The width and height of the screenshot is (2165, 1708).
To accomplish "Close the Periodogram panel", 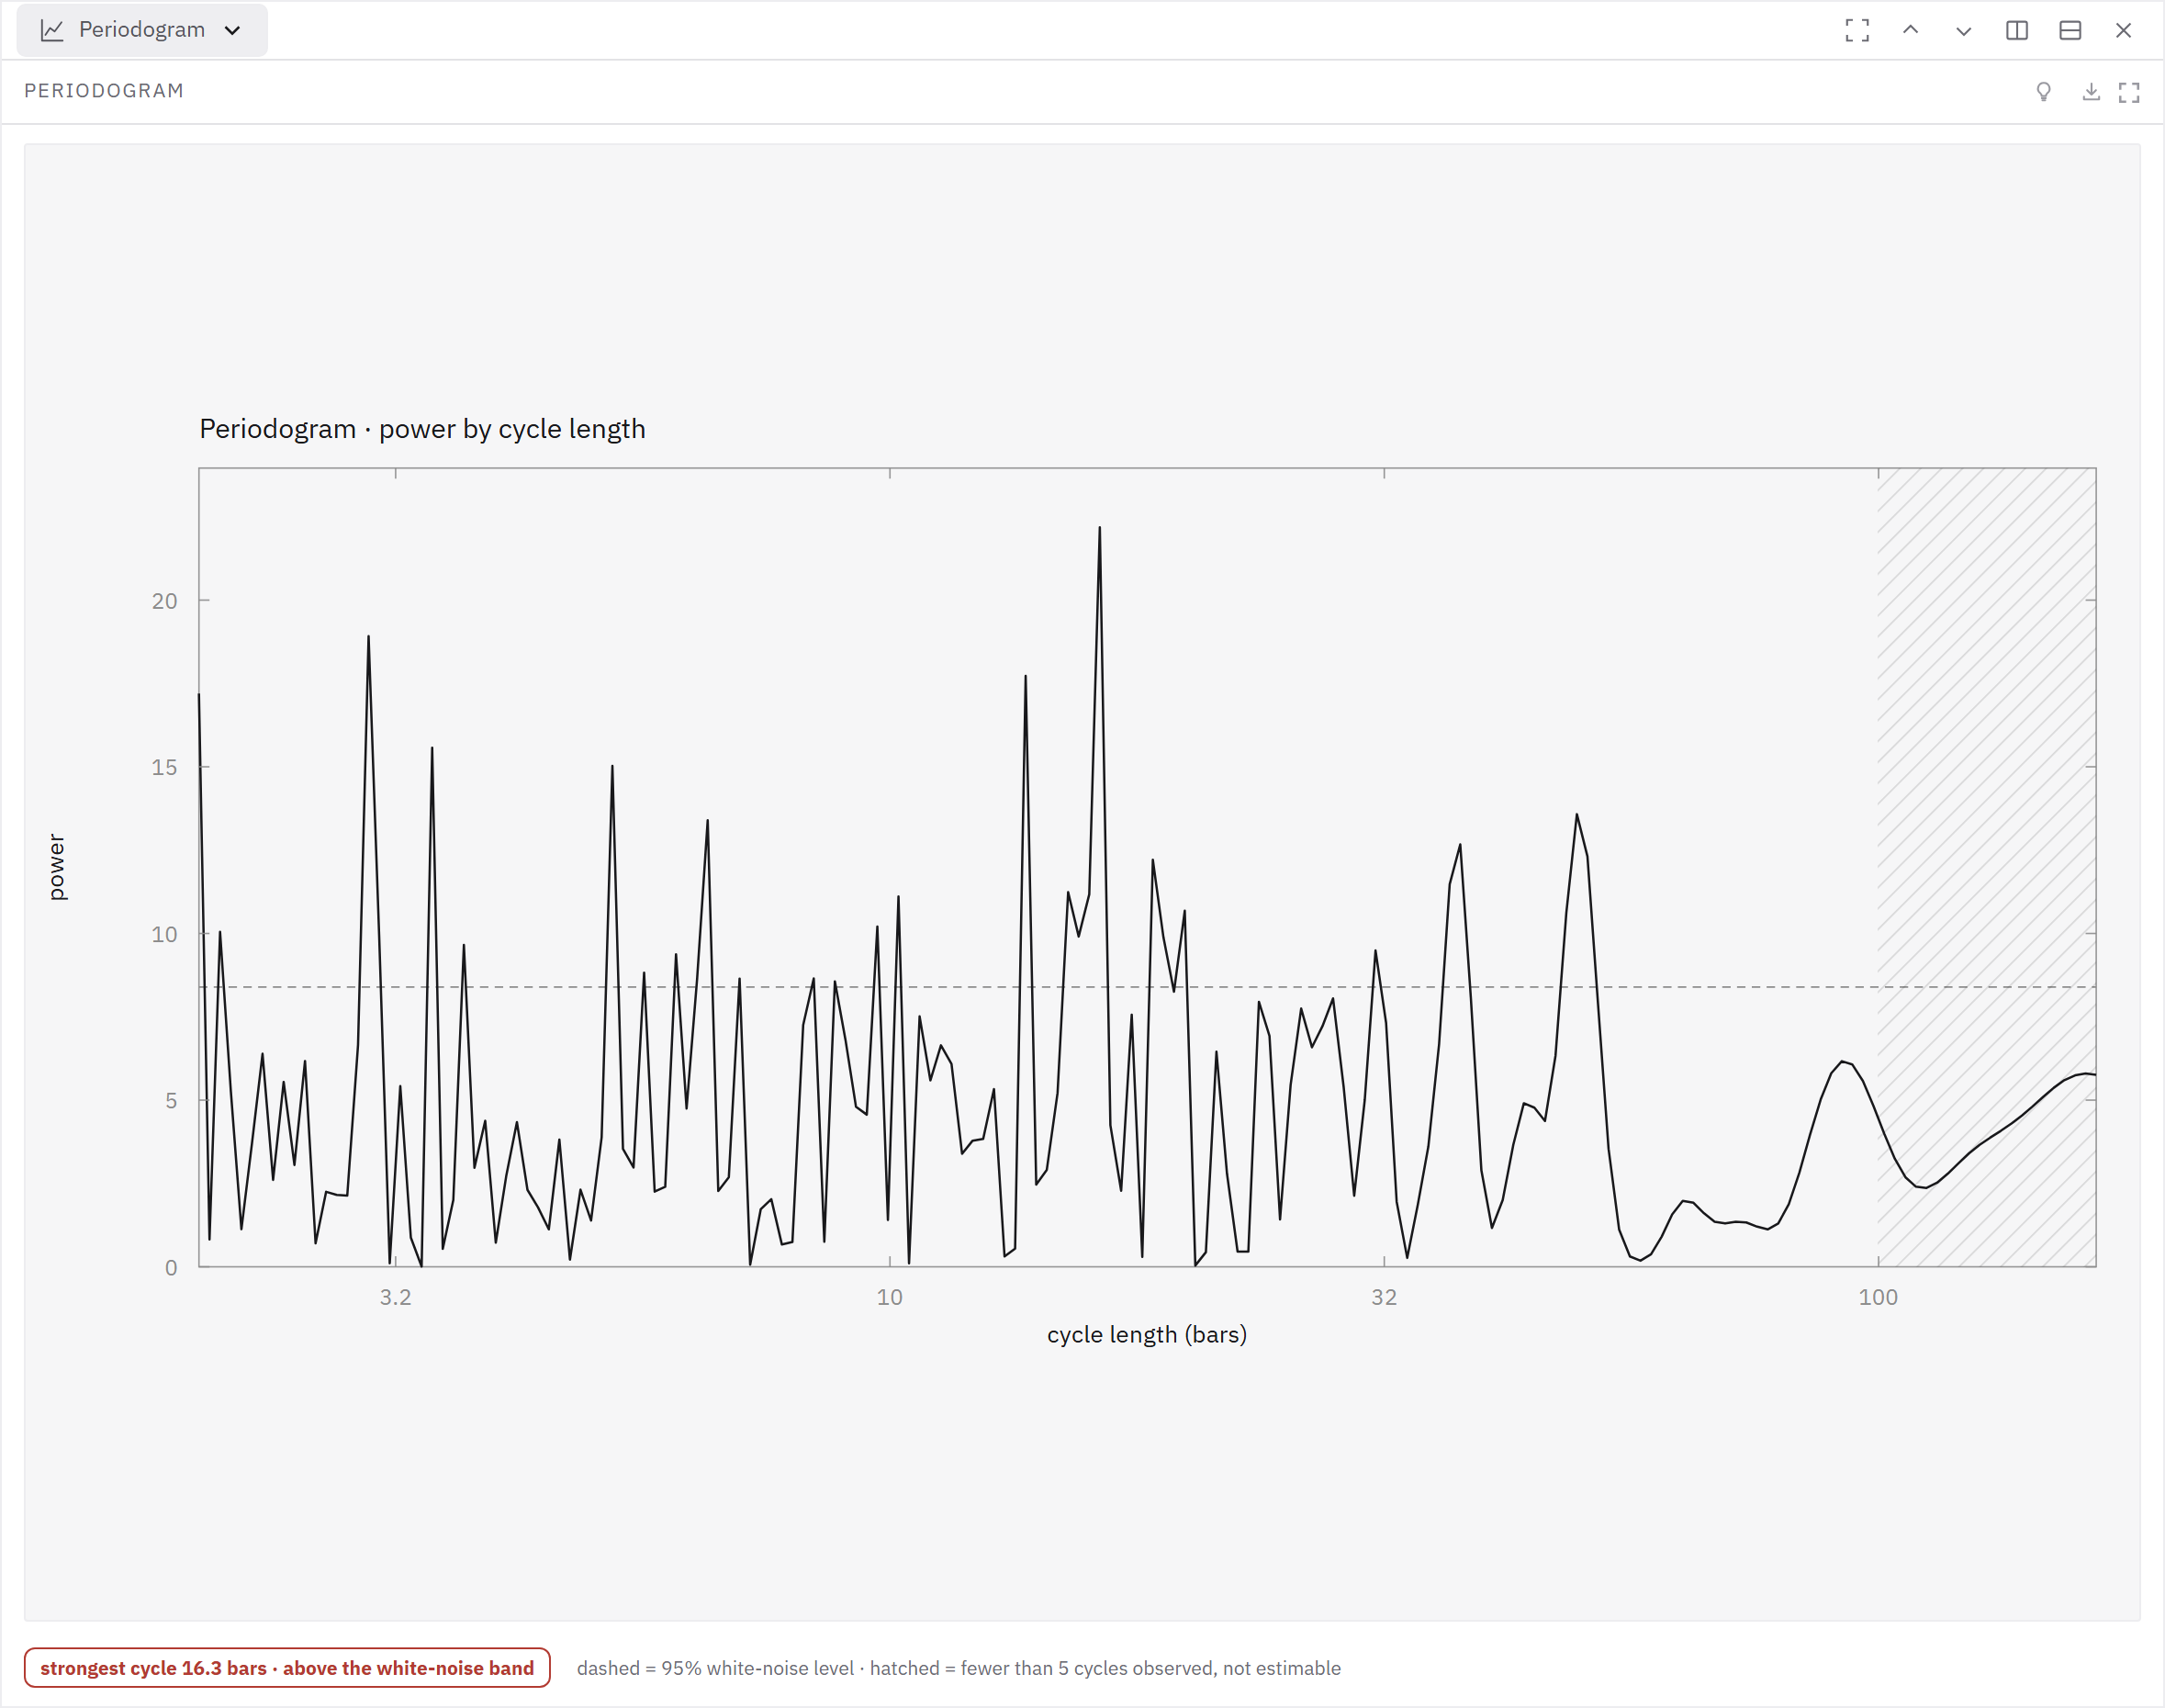I will tap(2123, 30).
